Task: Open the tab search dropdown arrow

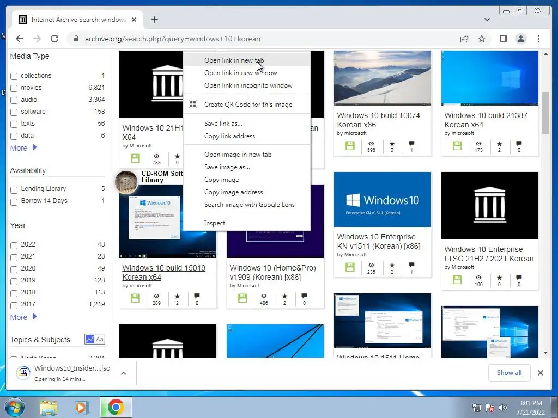Action: (487, 20)
